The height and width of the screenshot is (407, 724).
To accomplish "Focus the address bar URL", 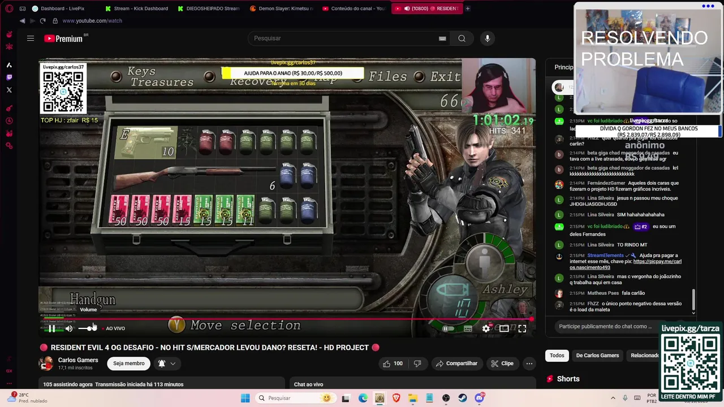I will pyautogui.click(x=92, y=21).
